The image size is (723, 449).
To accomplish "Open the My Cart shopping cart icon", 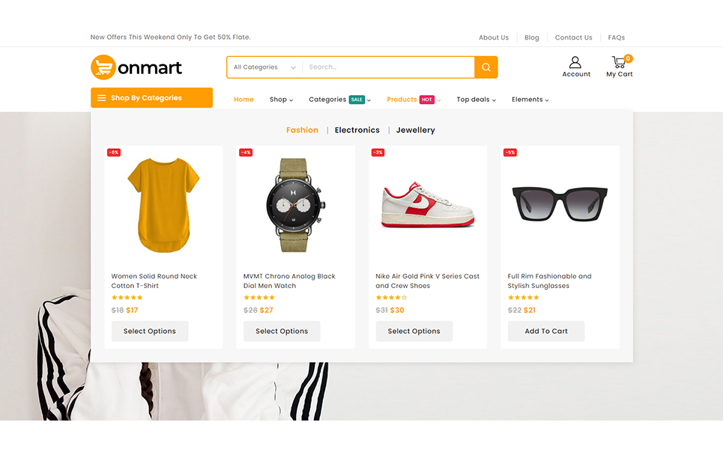I will click(x=619, y=62).
